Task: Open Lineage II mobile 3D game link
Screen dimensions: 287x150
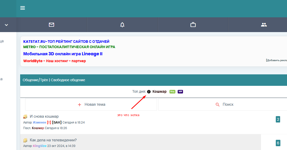Action: [63, 54]
